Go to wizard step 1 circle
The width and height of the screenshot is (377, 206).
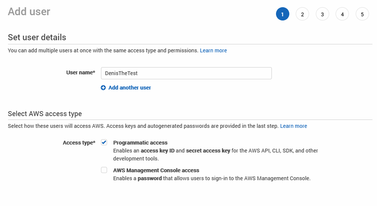pos(282,14)
